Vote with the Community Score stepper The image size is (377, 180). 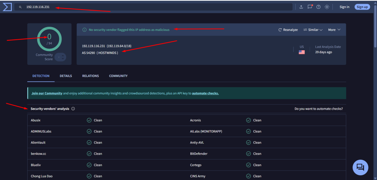(x=60, y=57)
